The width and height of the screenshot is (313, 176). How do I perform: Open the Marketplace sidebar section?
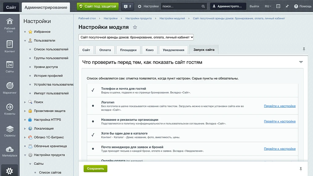coord(9,152)
